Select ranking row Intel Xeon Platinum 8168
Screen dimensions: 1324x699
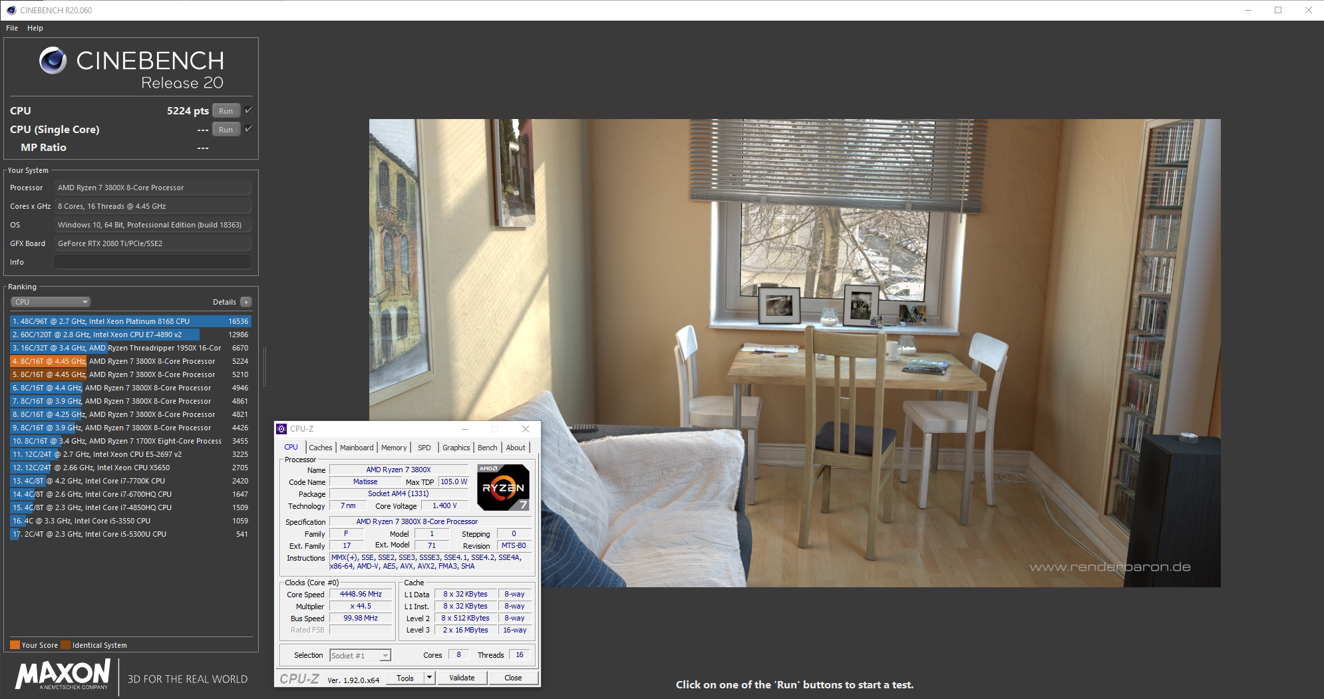pyautogui.click(x=131, y=321)
